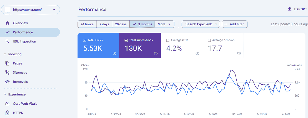308x118 pixels.
Task: Collapse the Experience section
Action: pyautogui.click(x=5, y=94)
